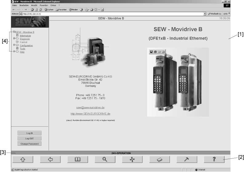The image size is (244, 172).
Task: Open the Ansicht menu
Action: pyautogui.click(x=34, y=5)
